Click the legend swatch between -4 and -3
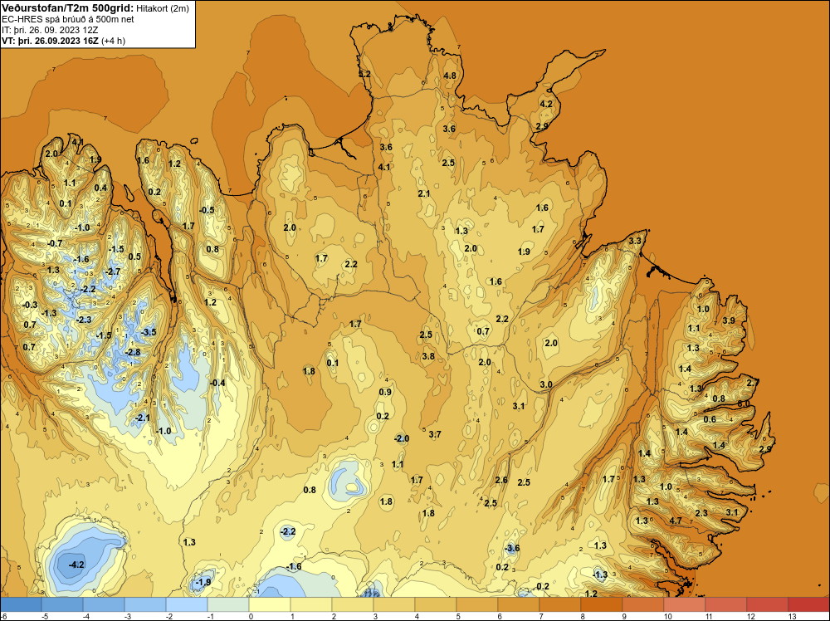830x621 pixels. [103, 604]
